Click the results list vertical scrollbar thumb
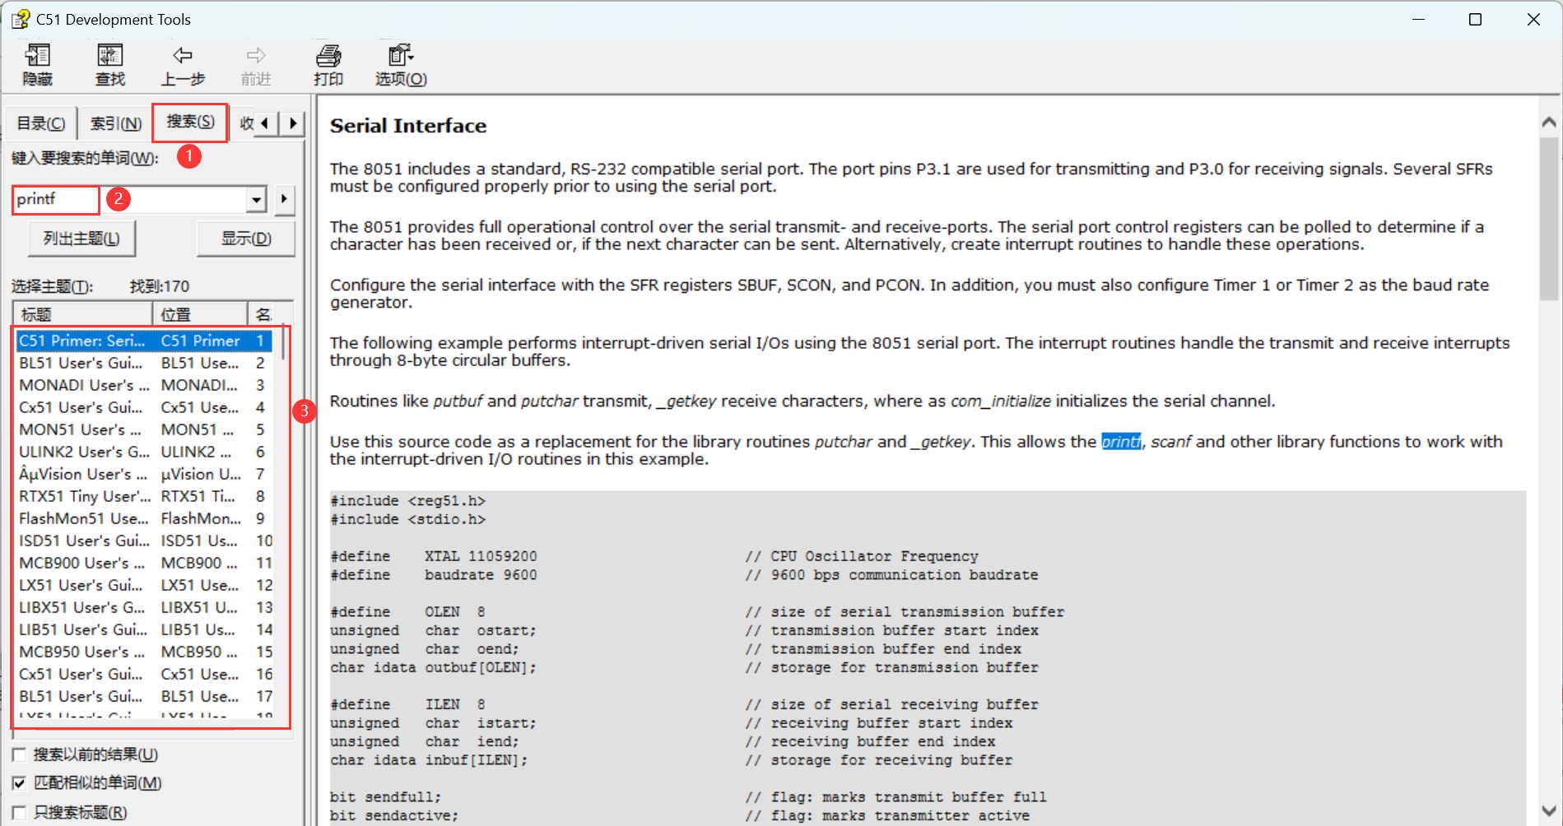This screenshot has height=826, width=1563. (283, 342)
